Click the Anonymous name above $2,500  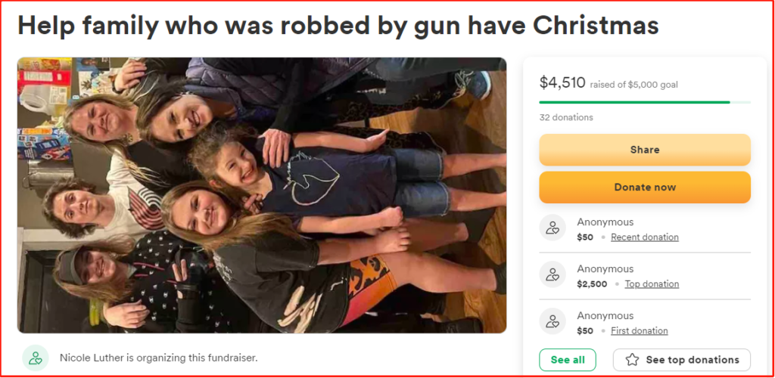[x=605, y=269]
